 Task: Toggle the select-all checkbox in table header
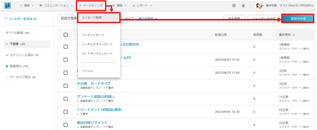coord(66,35)
